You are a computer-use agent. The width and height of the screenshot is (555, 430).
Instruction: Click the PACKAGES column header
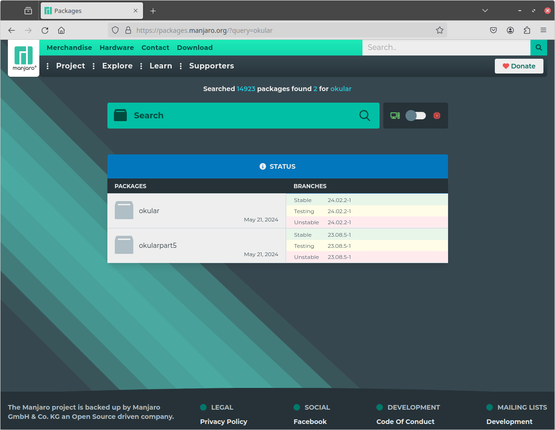130,186
